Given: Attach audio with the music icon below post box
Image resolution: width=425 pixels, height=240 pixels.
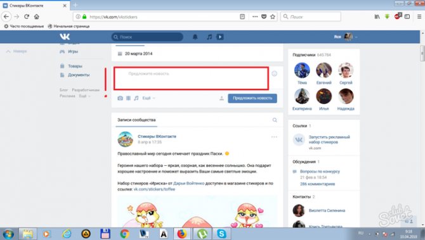Looking at the screenshot, I should (136, 98).
